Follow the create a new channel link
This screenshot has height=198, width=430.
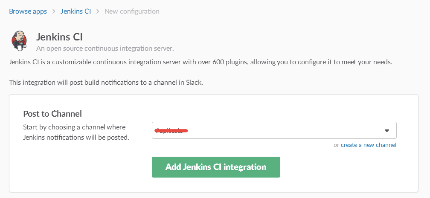[x=368, y=145]
